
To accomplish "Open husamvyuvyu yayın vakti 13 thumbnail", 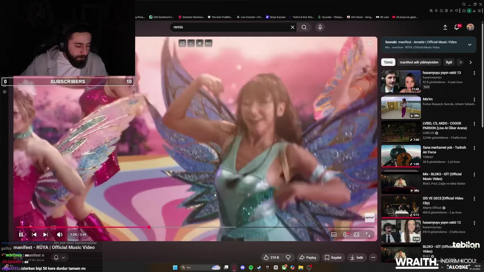I will tap(401, 81).
